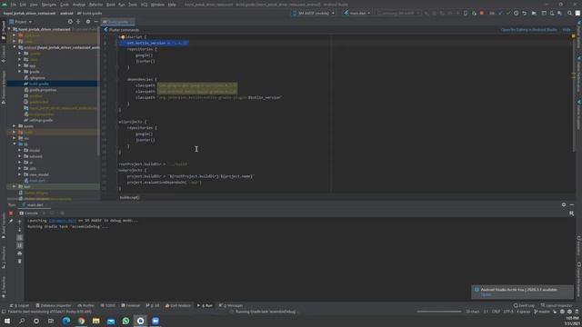582x327 pixels.
Task: Click the undo/revert arrow icon in toolbar
Action: [x=524, y=13]
